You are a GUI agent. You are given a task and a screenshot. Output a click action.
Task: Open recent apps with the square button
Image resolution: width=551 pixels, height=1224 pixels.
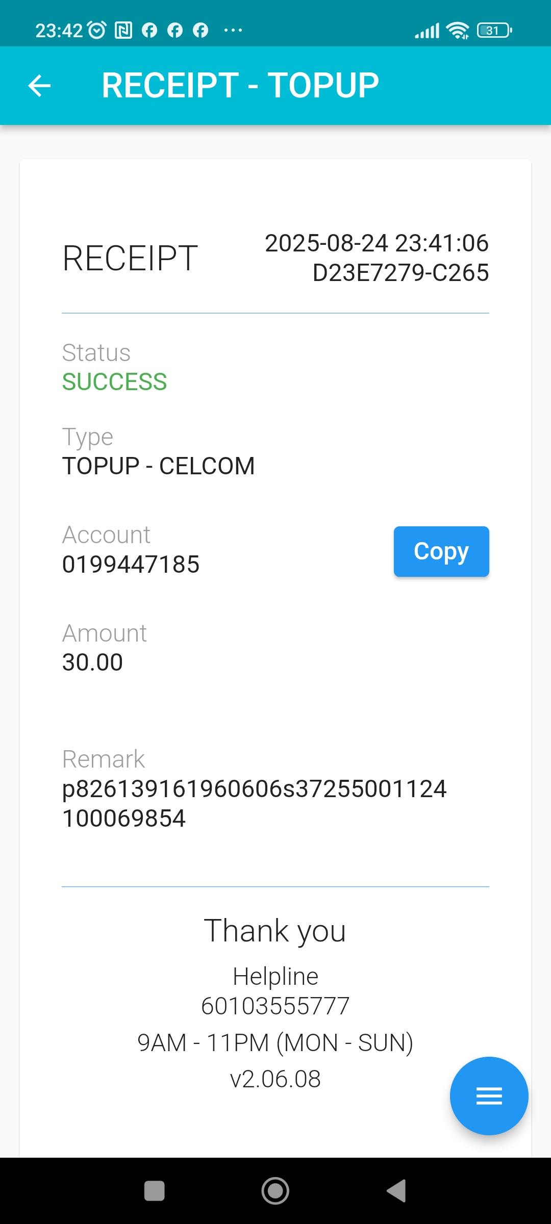(x=155, y=1191)
